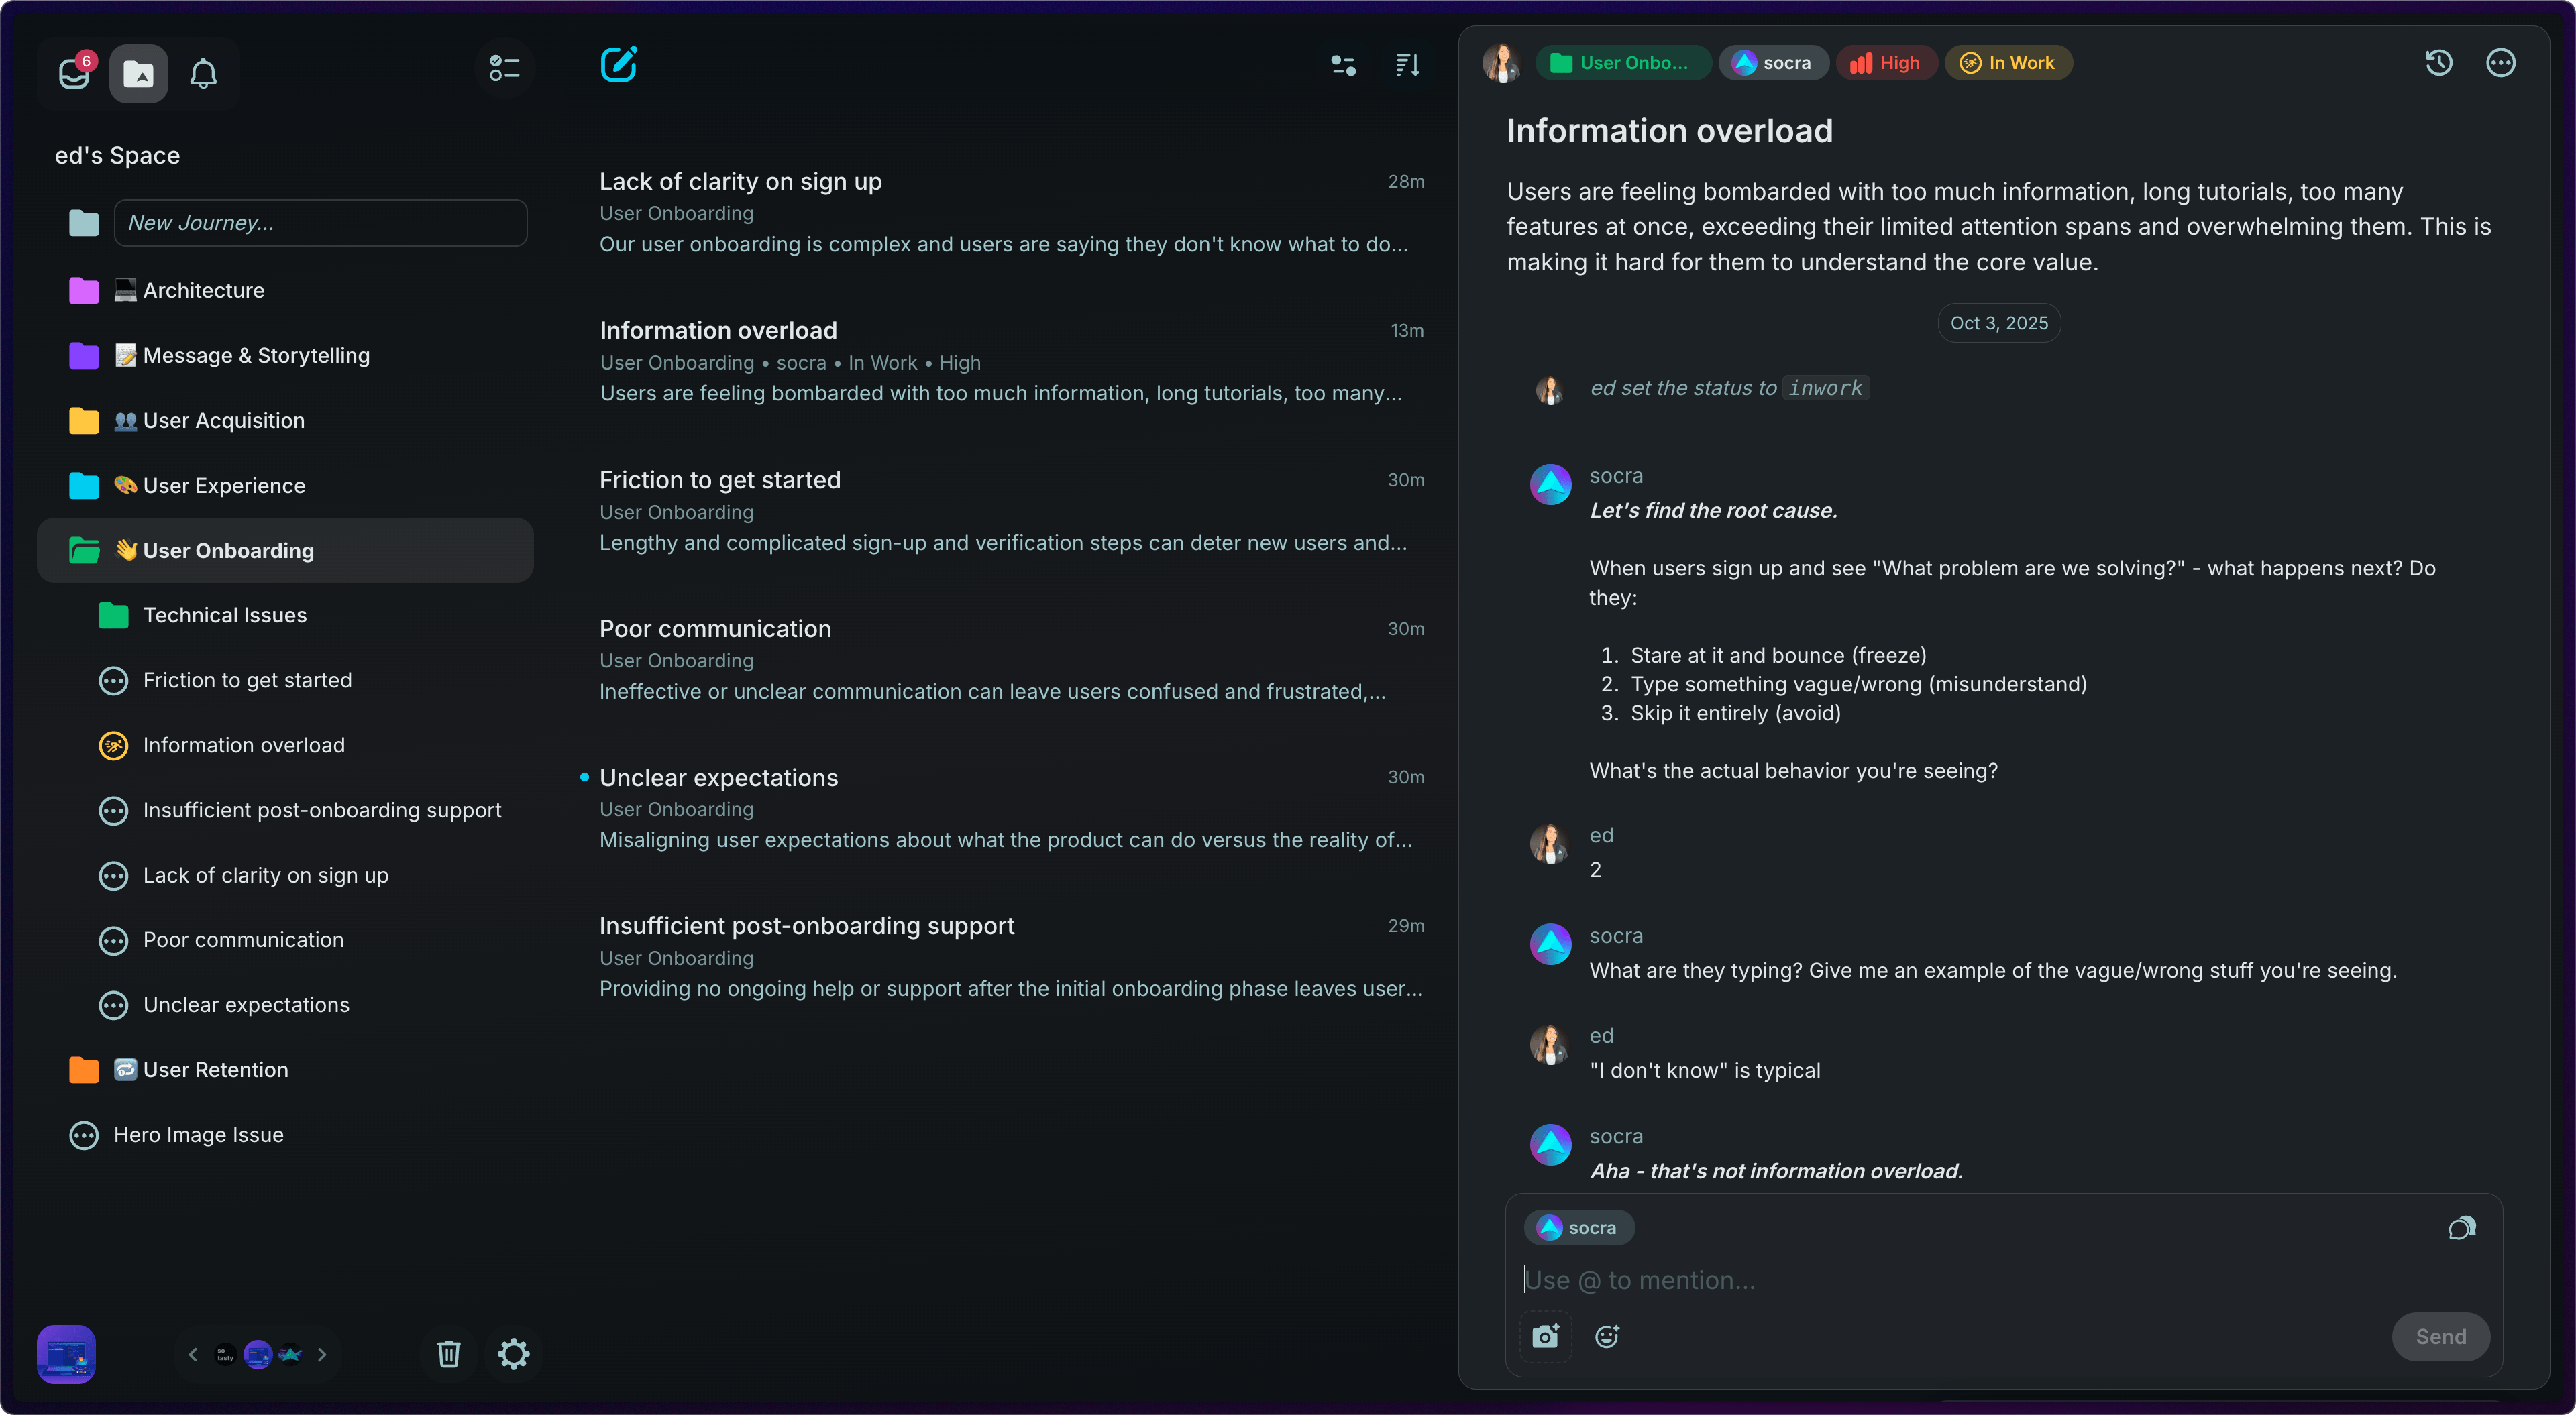Open the sort order icon
This screenshot has width=2576, height=1415.
coord(1408,65)
